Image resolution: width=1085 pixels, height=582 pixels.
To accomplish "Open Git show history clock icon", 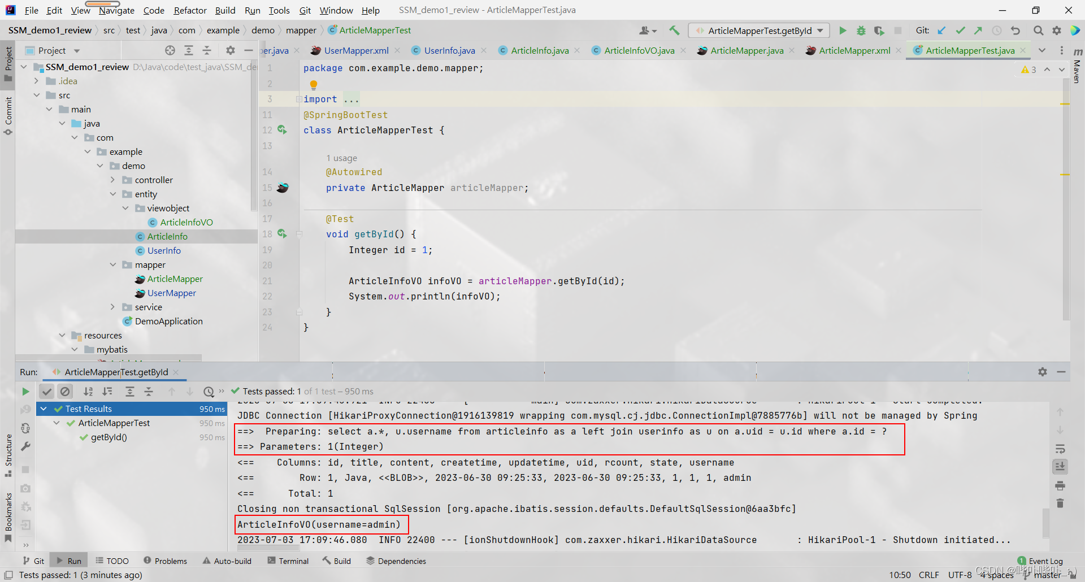I will tap(997, 31).
